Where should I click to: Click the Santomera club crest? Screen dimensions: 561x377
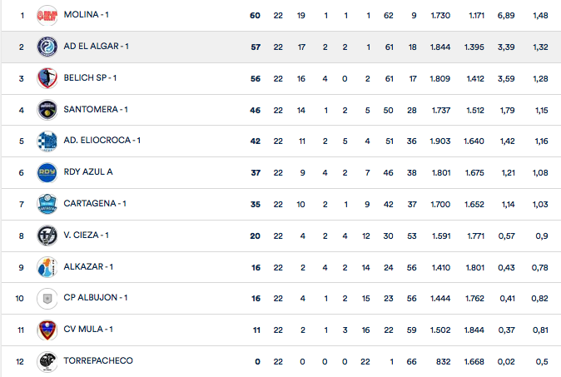[x=47, y=110]
